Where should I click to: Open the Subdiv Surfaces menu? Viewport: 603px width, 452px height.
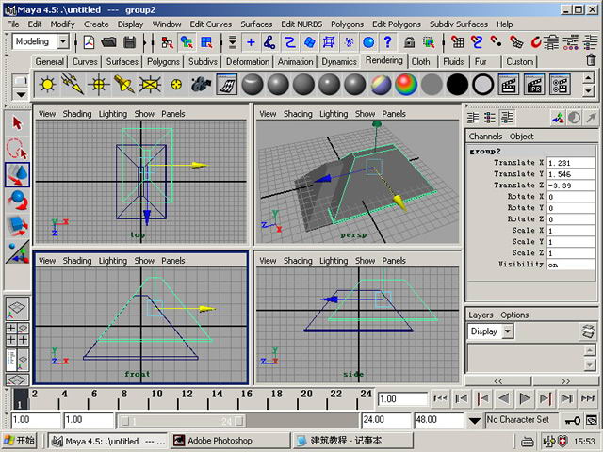click(x=459, y=24)
